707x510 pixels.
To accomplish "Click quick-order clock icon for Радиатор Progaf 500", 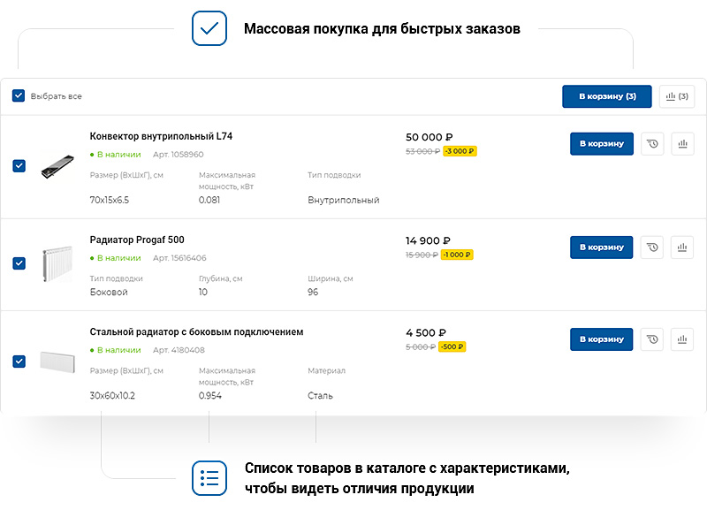I will 651,247.
